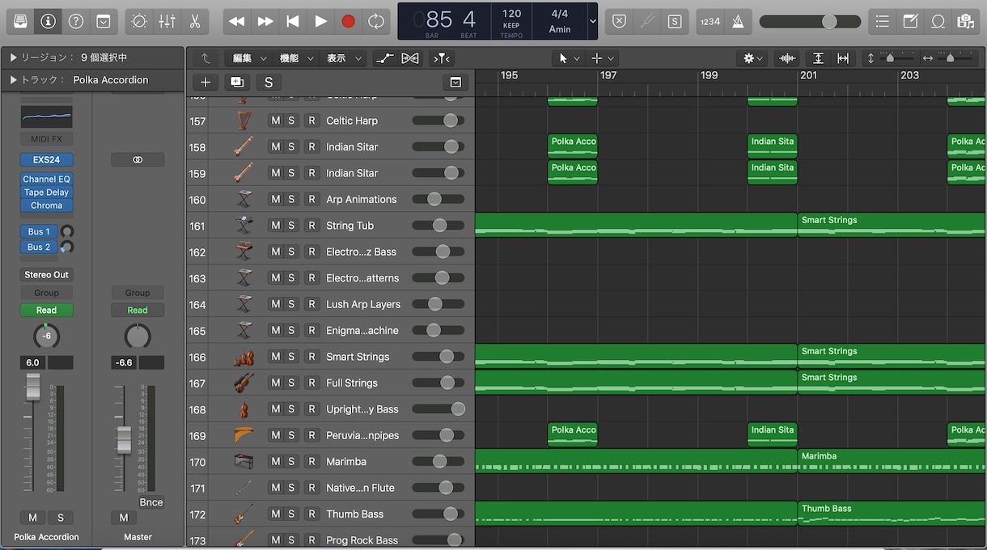Click the Bnce bounce button
987x550 pixels.
pyautogui.click(x=151, y=502)
